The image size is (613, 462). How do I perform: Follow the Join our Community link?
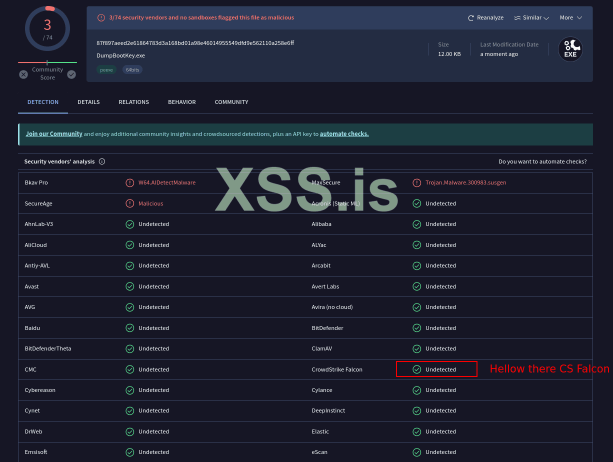click(x=54, y=134)
